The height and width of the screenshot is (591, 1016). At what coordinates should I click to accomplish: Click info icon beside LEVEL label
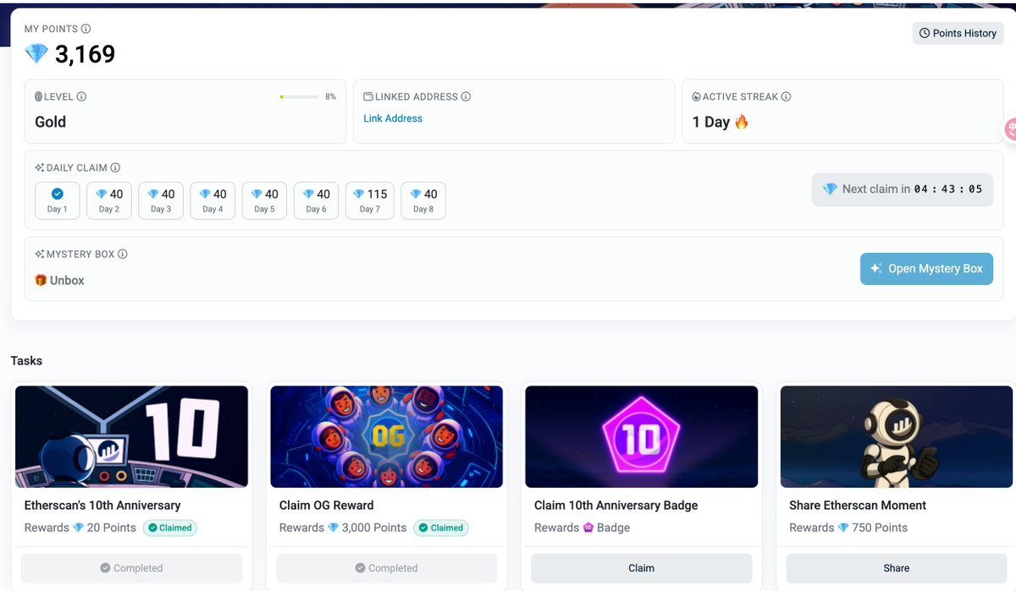pos(81,96)
